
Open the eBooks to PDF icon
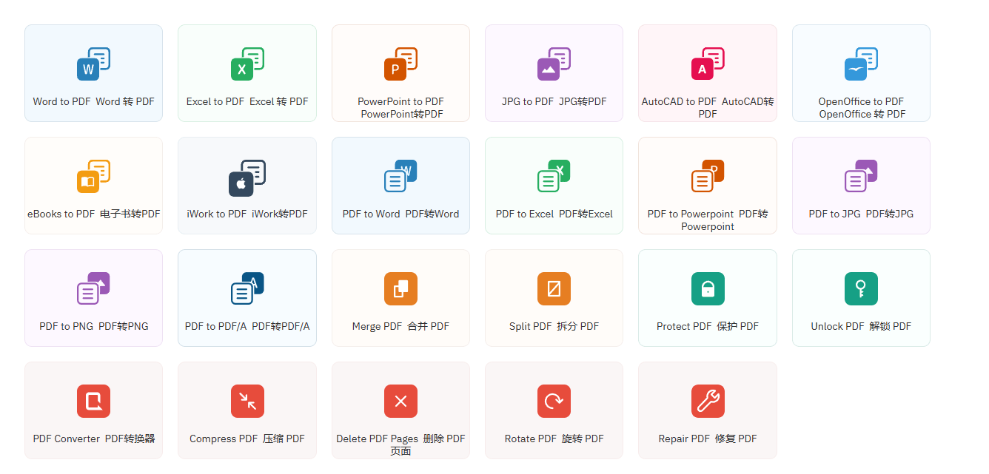[93, 177]
